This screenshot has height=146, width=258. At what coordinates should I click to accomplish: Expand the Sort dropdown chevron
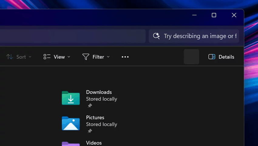30,57
